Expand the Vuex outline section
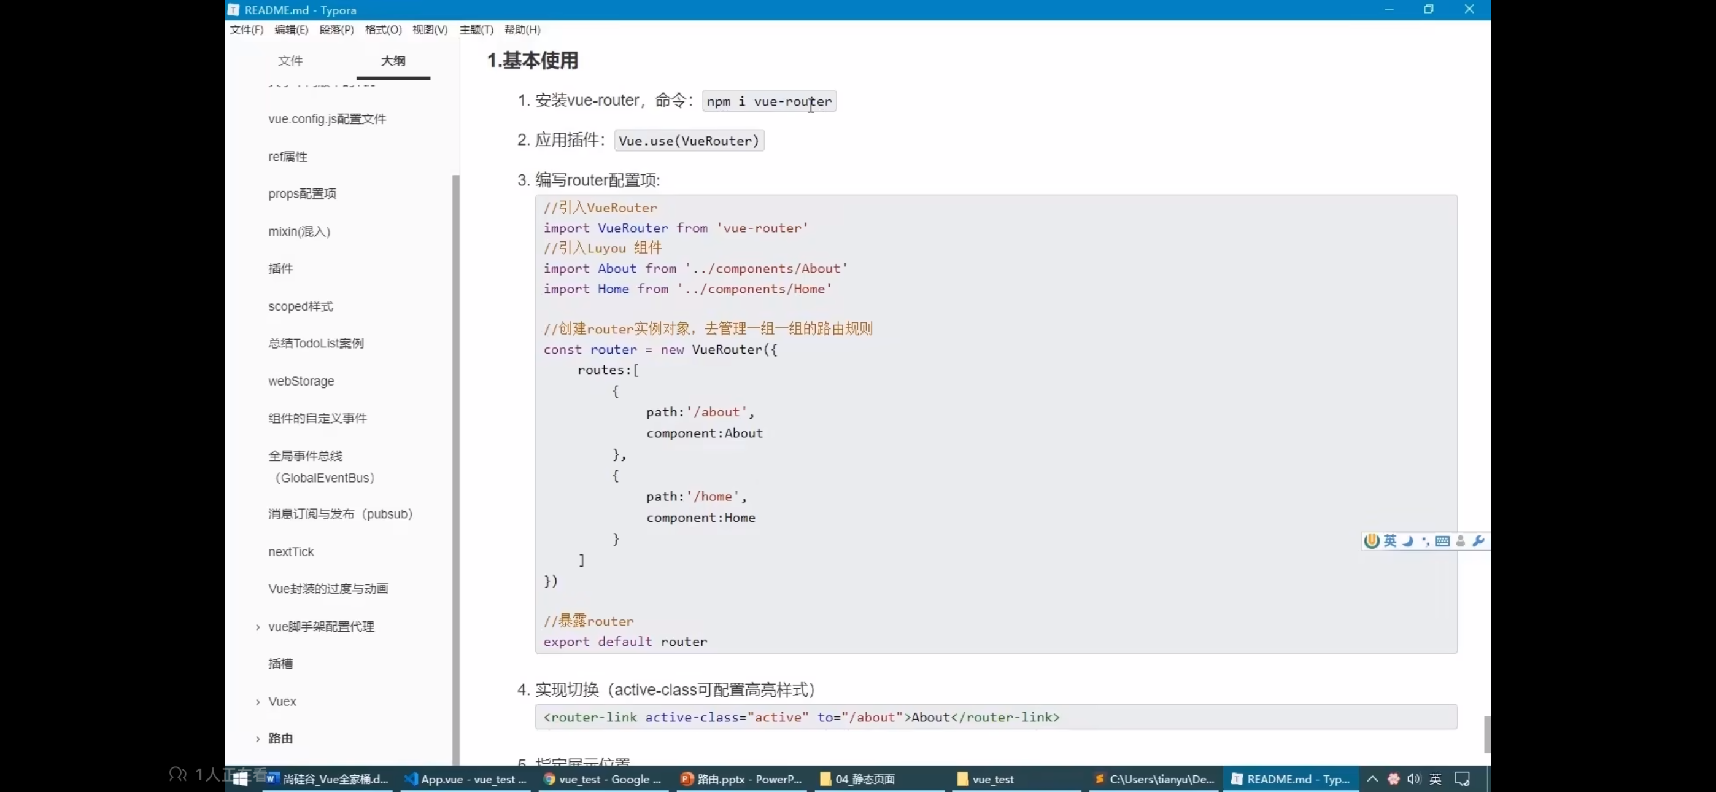 click(258, 701)
